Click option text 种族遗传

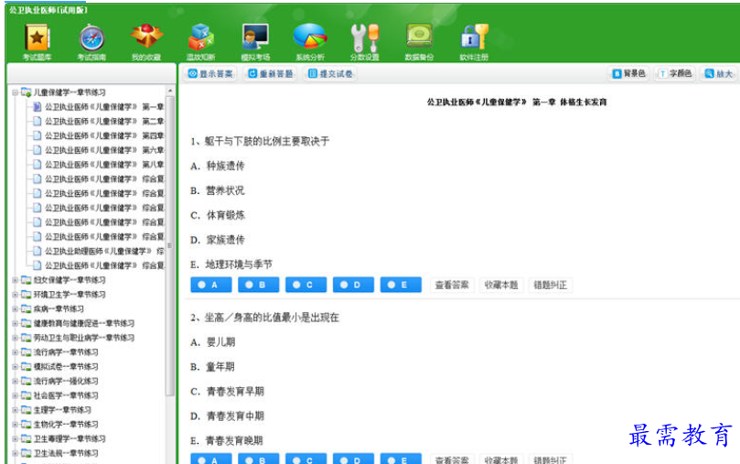(226, 166)
